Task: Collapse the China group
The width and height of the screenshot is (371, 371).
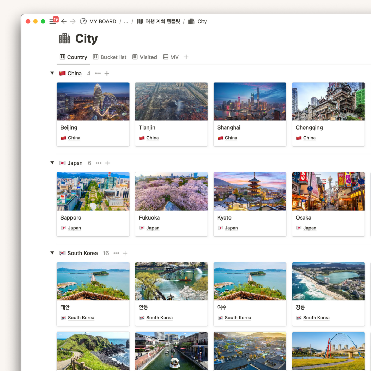Action: point(52,73)
